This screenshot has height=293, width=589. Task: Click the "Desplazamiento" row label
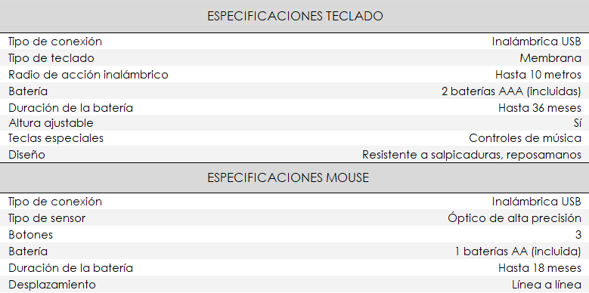pos(52,285)
